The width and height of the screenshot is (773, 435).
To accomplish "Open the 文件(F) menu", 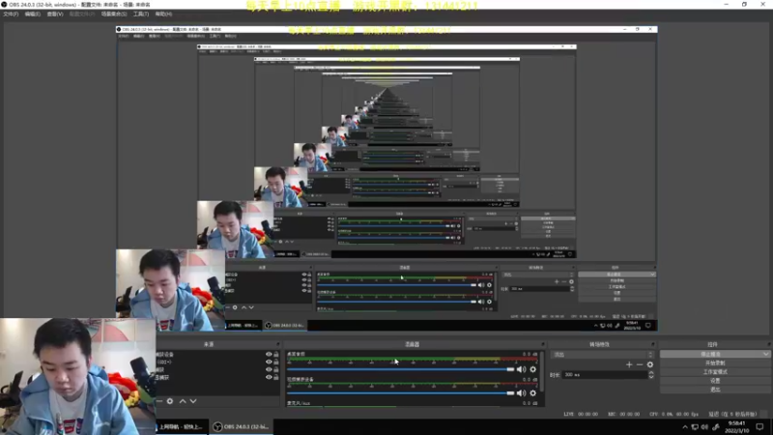I will coord(11,14).
